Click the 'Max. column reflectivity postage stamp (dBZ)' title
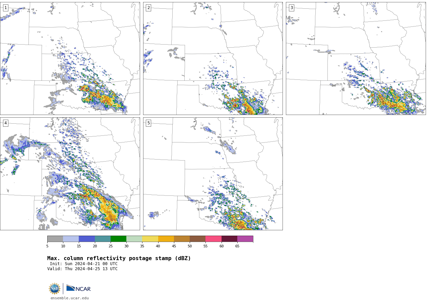This screenshot has width=429, height=302. pos(119,258)
